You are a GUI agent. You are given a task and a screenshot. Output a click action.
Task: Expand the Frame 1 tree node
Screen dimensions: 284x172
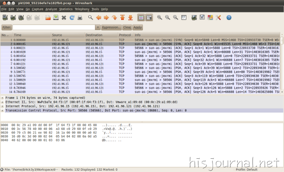[x=2, y=98]
